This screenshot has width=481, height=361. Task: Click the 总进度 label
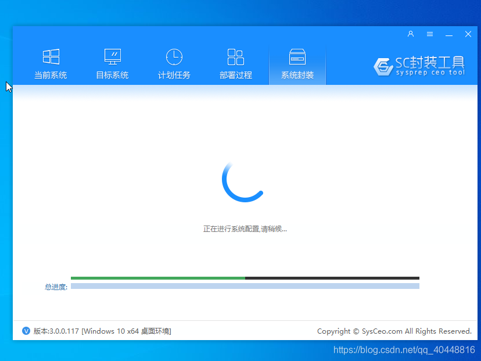56,287
